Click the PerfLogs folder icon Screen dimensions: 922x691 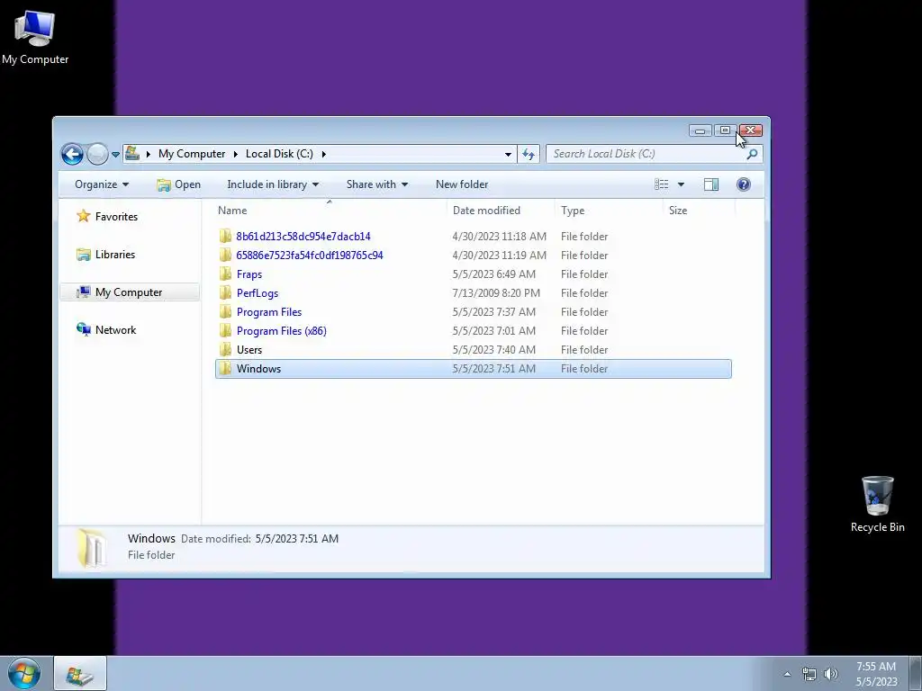(225, 293)
